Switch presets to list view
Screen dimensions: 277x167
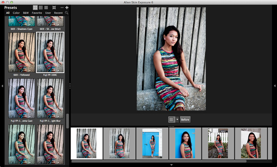tap(46, 7)
